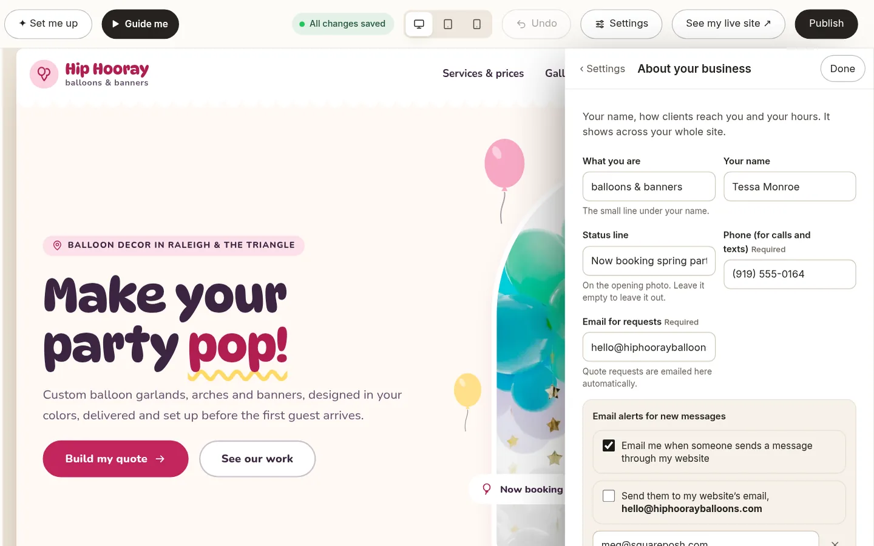Start the Guide me walkthrough
Image resolution: width=874 pixels, height=546 pixels.
(140, 24)
